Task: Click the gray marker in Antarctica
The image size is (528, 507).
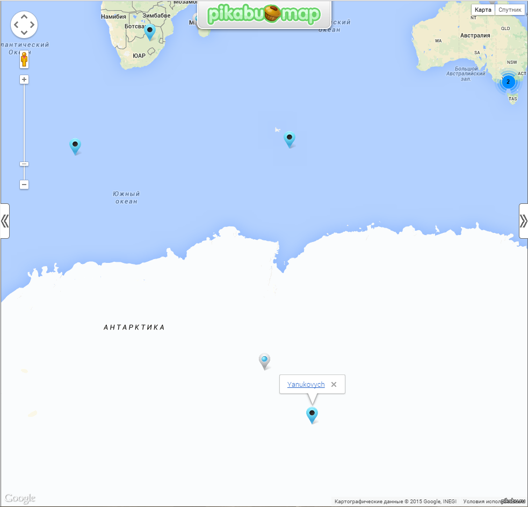Action: [x=264, y=361]
